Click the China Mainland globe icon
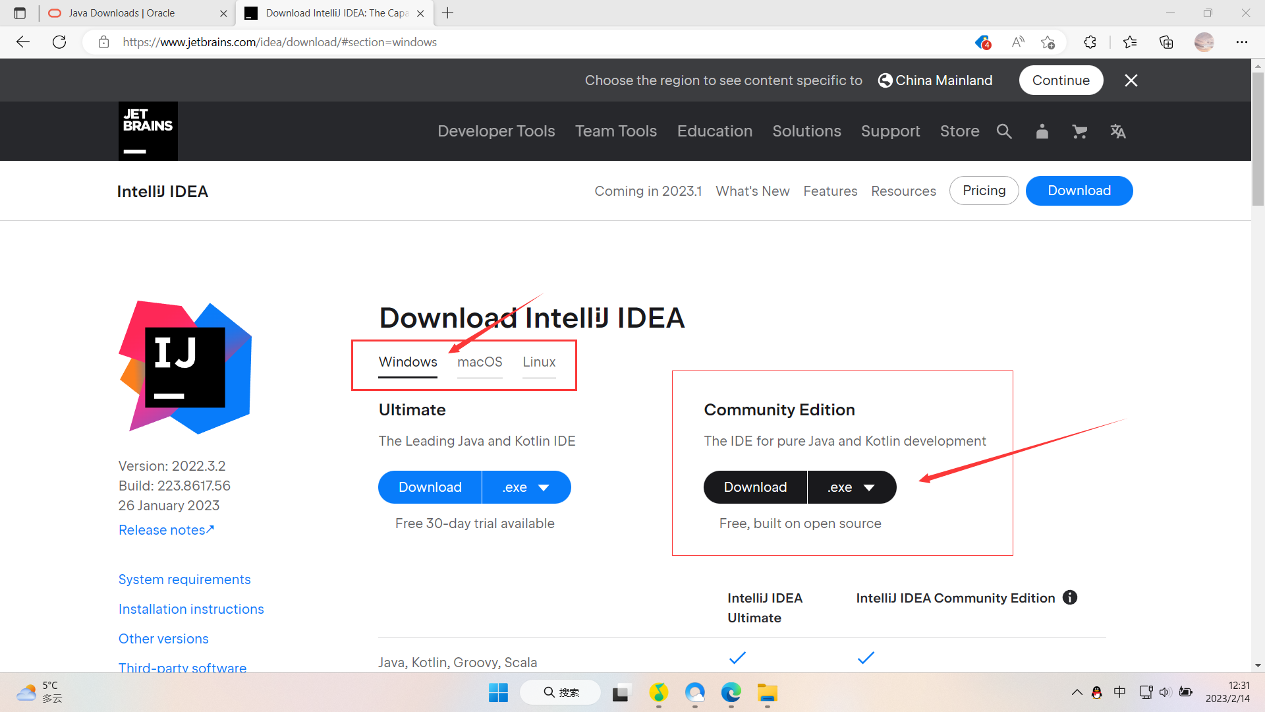The height and width of the screenshot is (712, 1265). [x=885, y=80]
